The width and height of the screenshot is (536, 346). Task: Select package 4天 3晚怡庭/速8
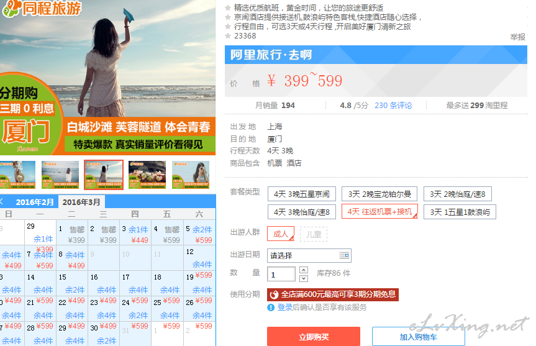[301, 212]
